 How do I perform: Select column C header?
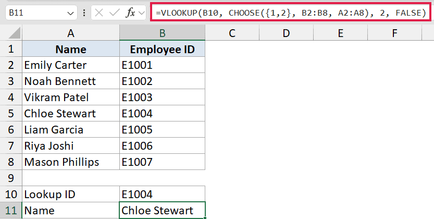(x=232, y=33)
